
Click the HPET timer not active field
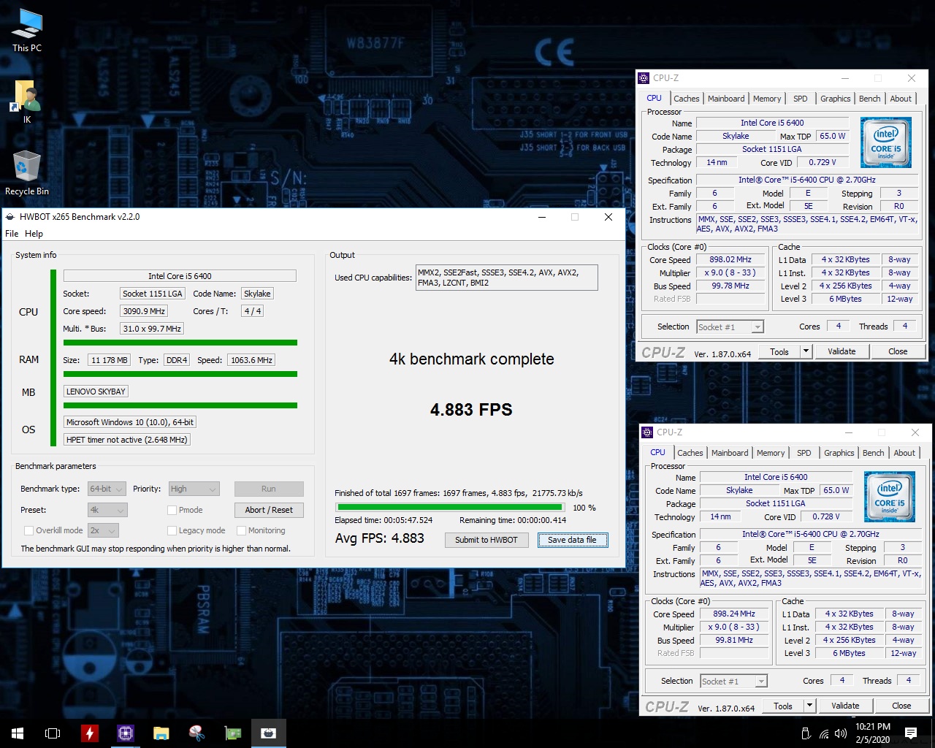pyautogui.click(x=127, y=440)
